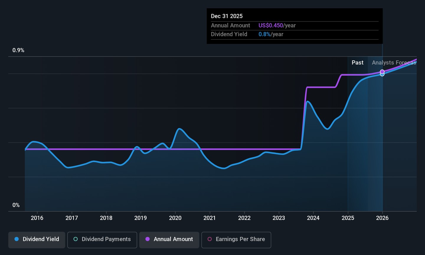425x255 pixels.
Task: Click the 2020 x-axis year label
Action: 175,218
